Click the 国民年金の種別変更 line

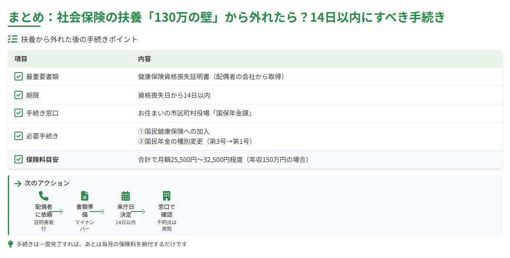pyautogui.click(x=195, y=141)
